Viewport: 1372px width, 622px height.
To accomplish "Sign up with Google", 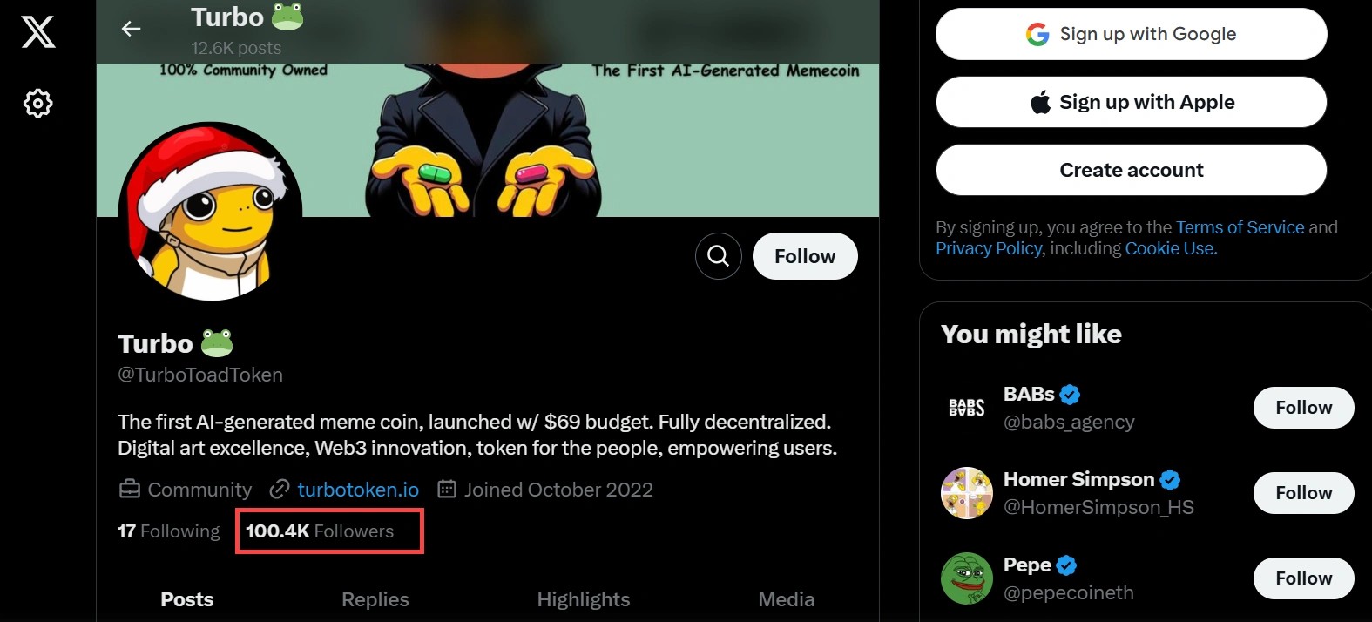I will click(x=1131, y=34).
